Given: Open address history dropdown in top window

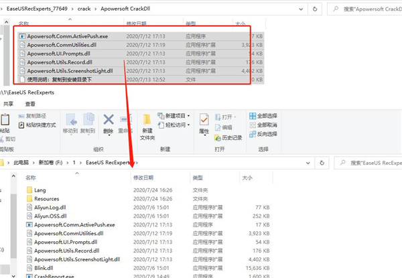Looking at the screenshot, I should click(x=301, y=9).
